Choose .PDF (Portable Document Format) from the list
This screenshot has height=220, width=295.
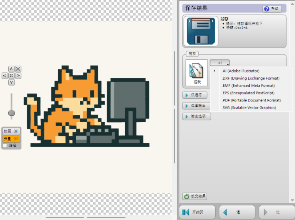(251, 100)
